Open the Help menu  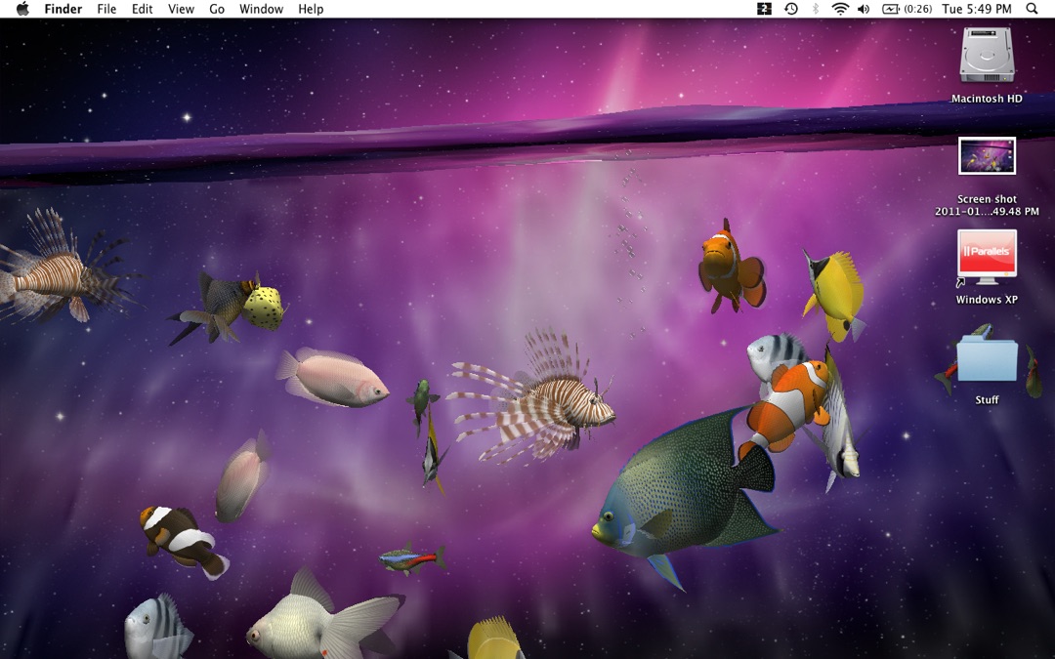[311, 9]
